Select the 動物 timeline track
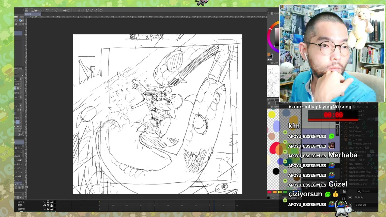This screenshot has width=386, height=217. [20, 205]
